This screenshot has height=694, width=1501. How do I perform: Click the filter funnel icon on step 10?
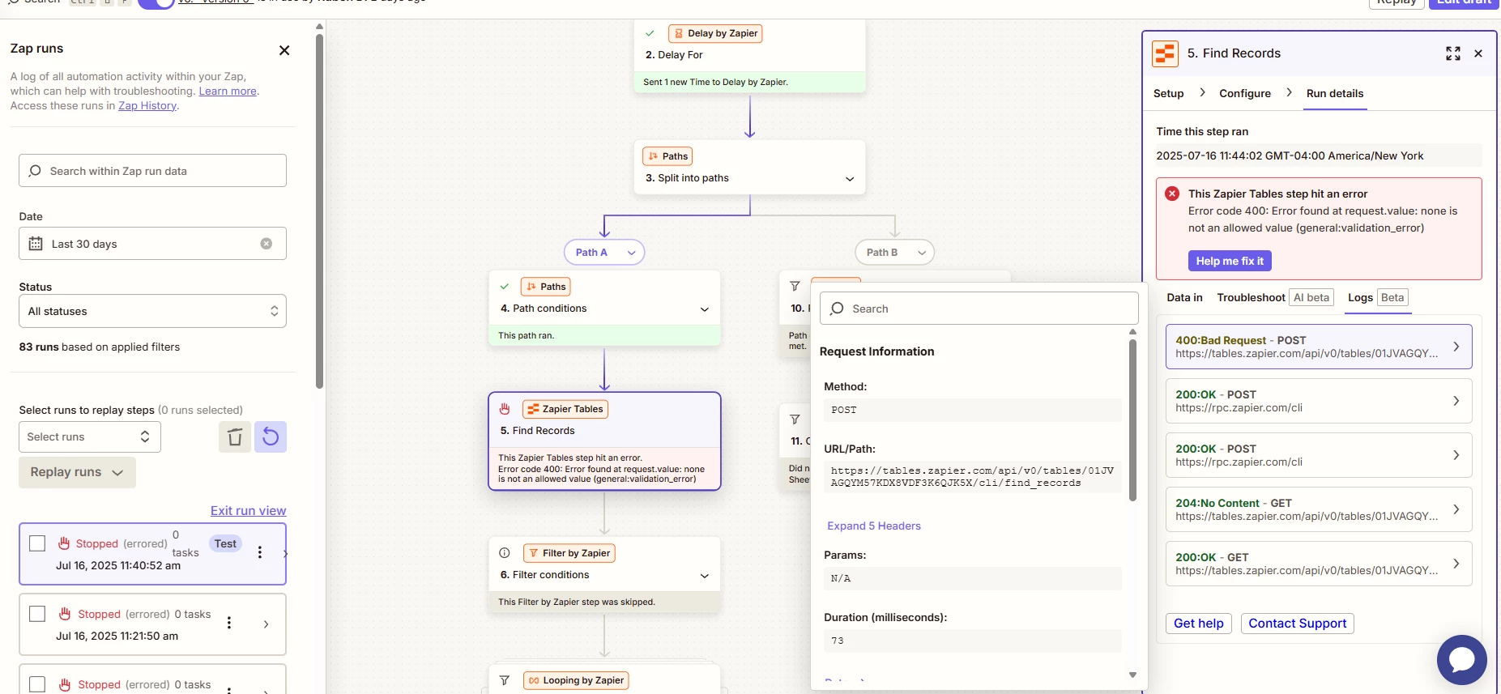click(x=795, y=286)
